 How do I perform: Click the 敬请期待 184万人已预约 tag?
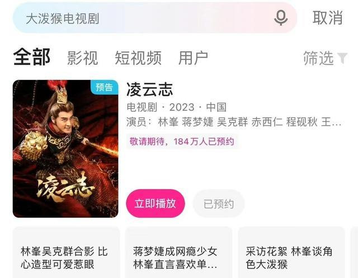182,142
